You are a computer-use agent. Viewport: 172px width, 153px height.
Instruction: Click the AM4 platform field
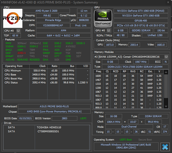click(63, 30)
